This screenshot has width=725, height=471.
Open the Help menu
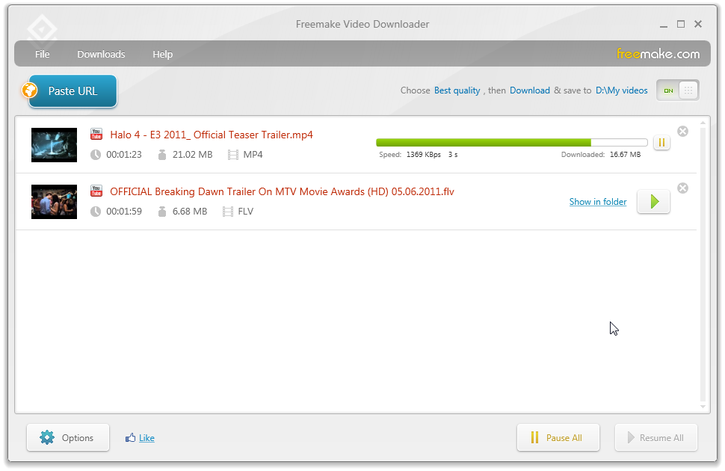coord(162,54)
